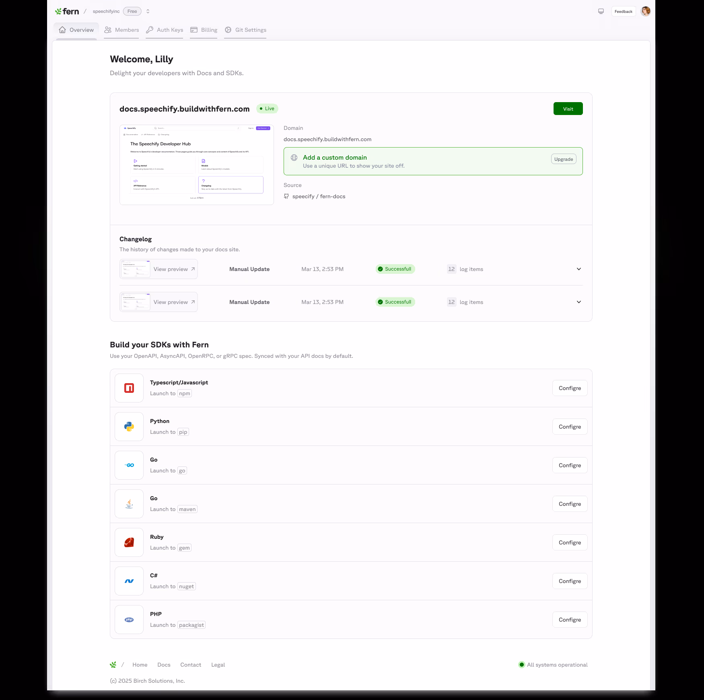Open the Feedback button

(624, 11)
